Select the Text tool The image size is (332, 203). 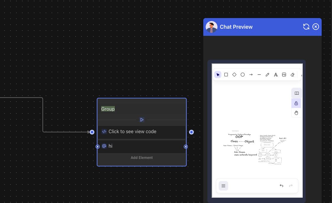pos(276,75)
